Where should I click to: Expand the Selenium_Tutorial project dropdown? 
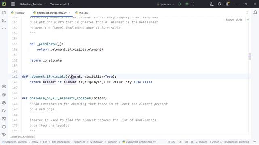point(33,4)
